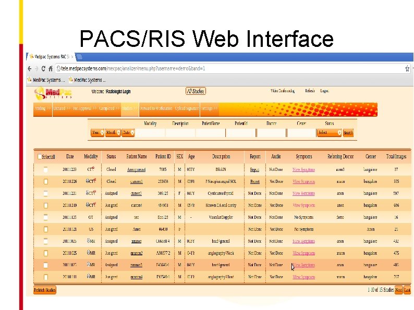Open the Date dropdown filter

[x=128, y=132]
